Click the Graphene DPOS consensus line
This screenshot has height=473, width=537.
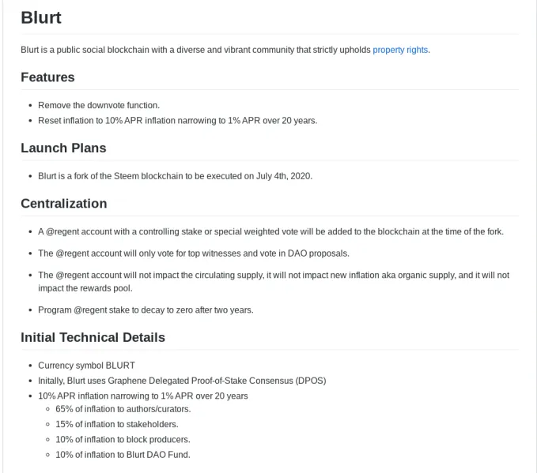[x=182, y=381]
